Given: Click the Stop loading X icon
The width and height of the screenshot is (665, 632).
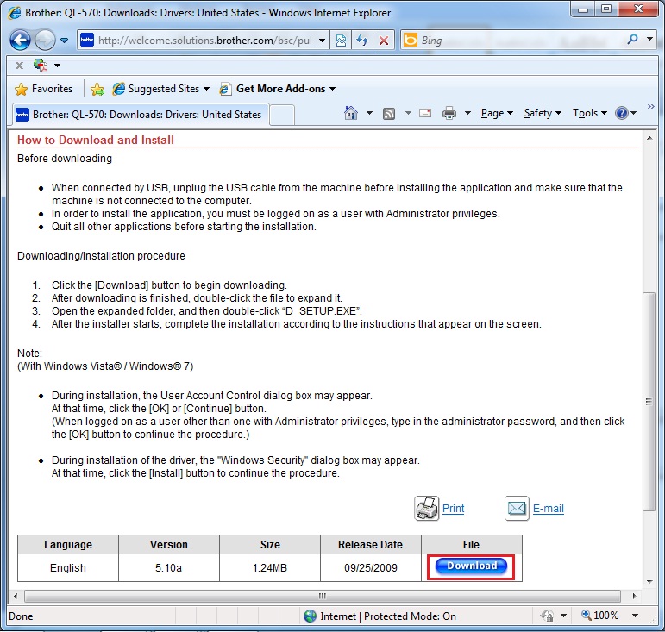Looking at the screenshot, I should click(384, 41).
